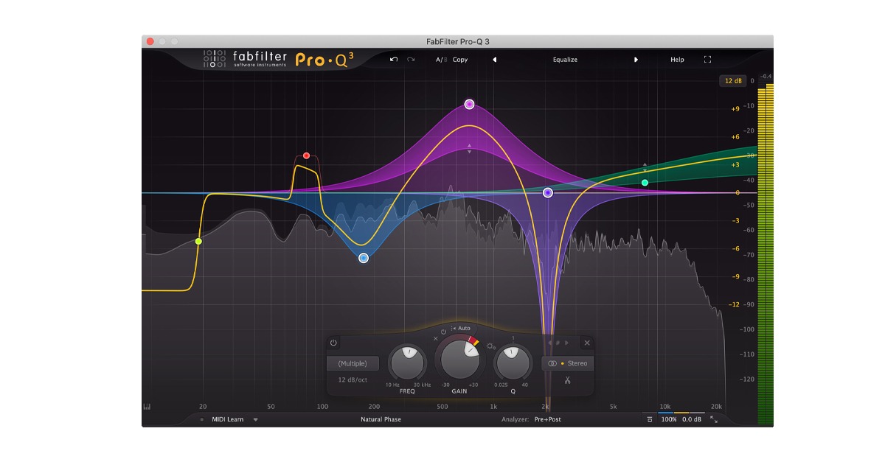Click the Natural Phase processing mode
This screenshot has height=462, width=885.
(381, 419)
